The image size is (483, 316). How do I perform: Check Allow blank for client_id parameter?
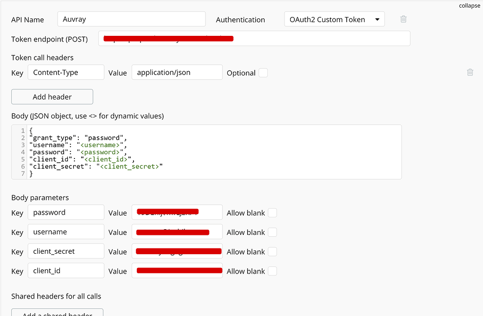click(272, 271)
